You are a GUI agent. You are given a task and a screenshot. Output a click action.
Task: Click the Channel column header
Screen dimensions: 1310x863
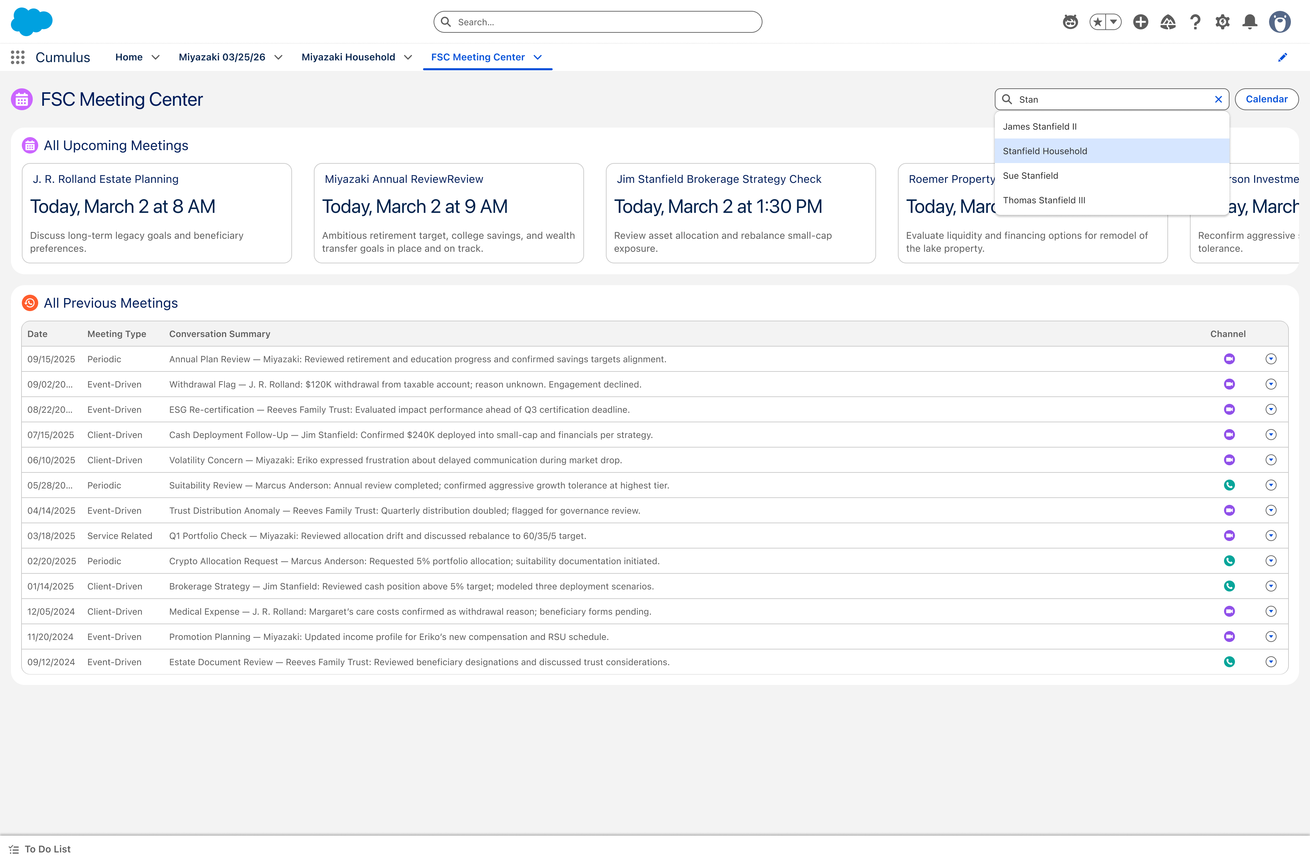click(x=1227, y=334)
